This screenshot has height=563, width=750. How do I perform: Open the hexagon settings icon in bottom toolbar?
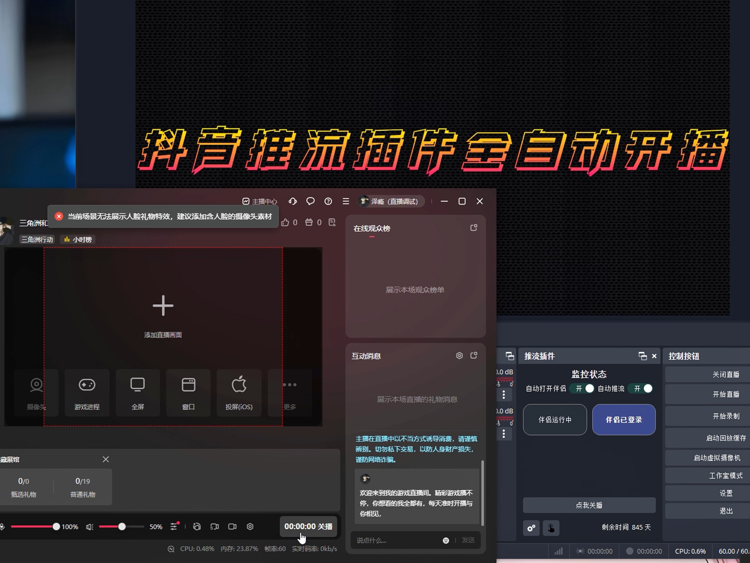point(250,527)
